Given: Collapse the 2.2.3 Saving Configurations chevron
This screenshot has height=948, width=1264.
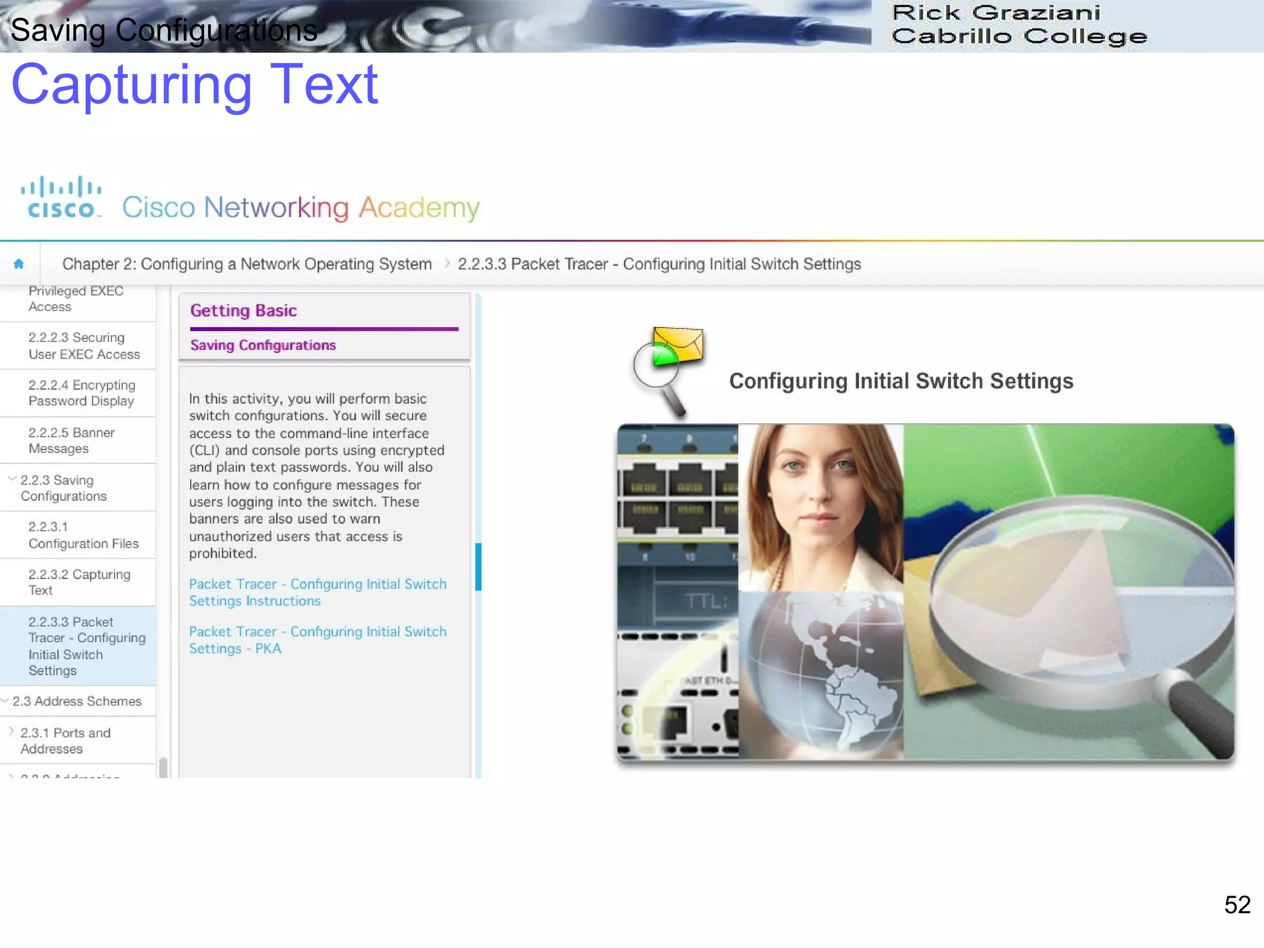Looking at the screenshot, I should coord(12,479).
